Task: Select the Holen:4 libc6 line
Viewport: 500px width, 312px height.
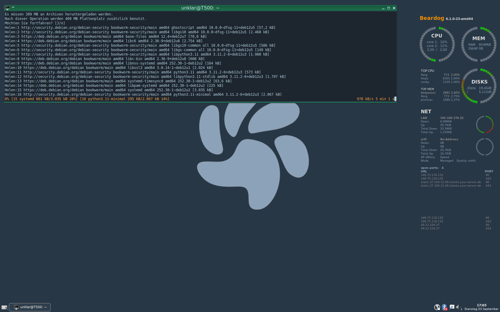Action: 104,41
